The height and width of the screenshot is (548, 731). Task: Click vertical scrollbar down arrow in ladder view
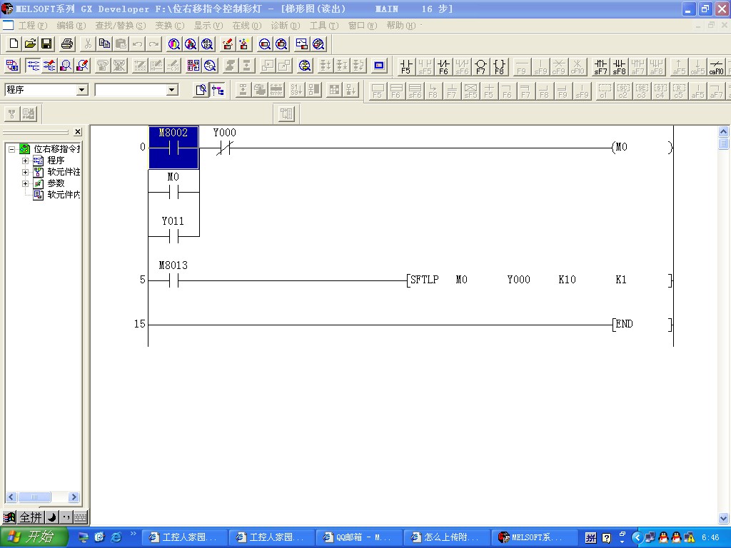click(x=724, y=518)
